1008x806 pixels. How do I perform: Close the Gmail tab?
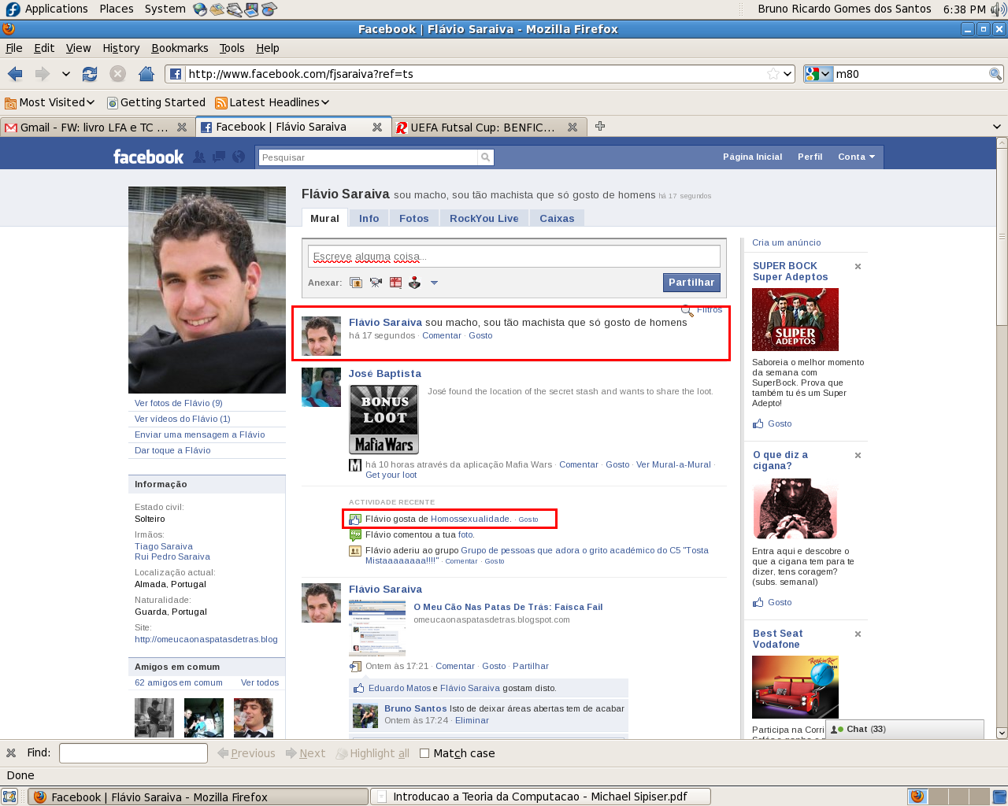point(182,128)
